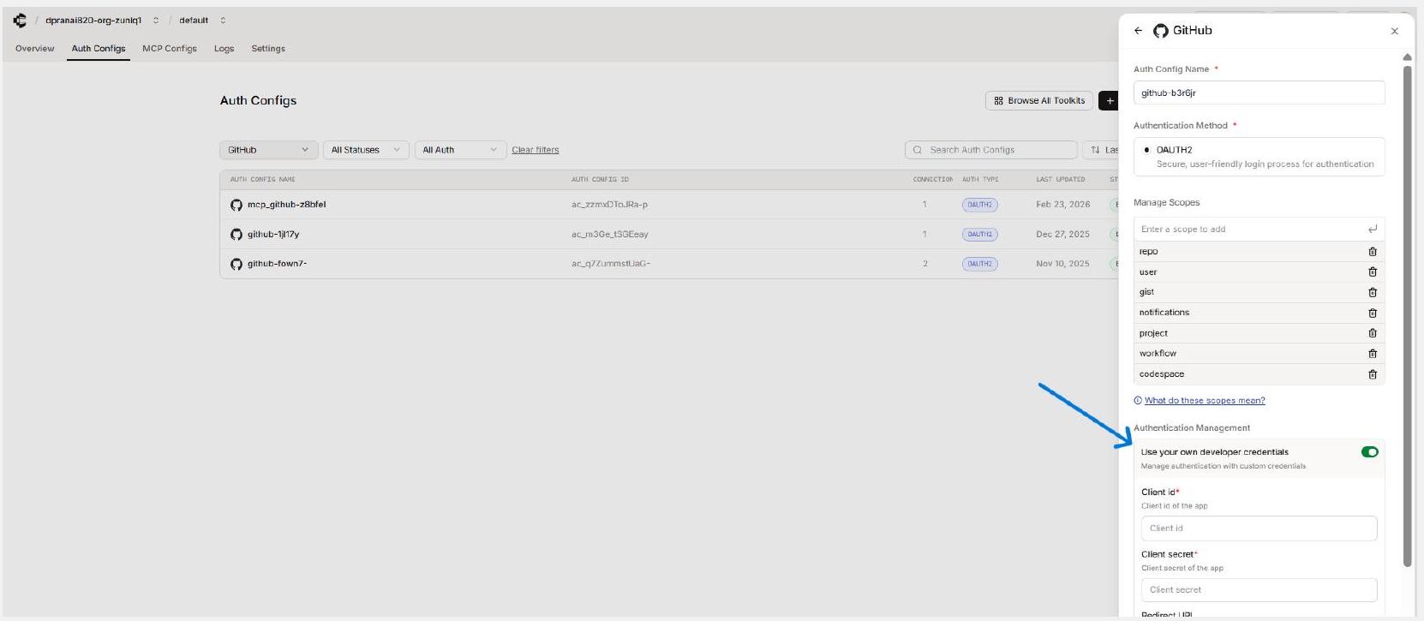
Task: Open the All Auth dropdown
Action: [460, 150]
